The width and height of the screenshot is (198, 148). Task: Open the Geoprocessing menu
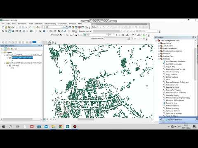click(50, 24)
